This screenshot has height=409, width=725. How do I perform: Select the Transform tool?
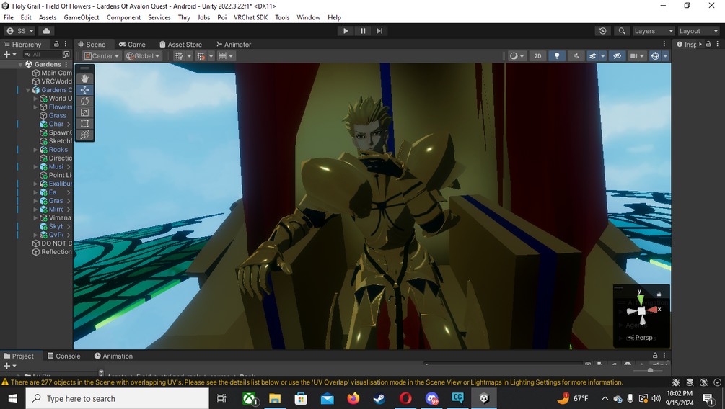pyautogui.click(x=84, y=135)
